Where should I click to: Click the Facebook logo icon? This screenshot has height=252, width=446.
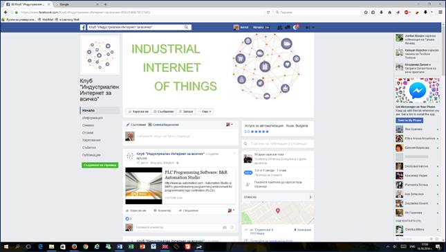83,27
